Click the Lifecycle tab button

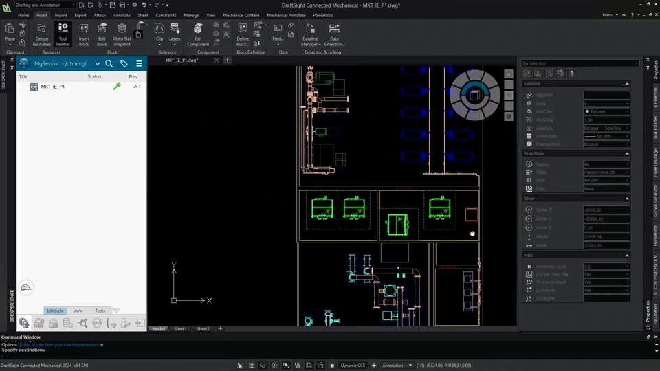[x=56, y=311]
